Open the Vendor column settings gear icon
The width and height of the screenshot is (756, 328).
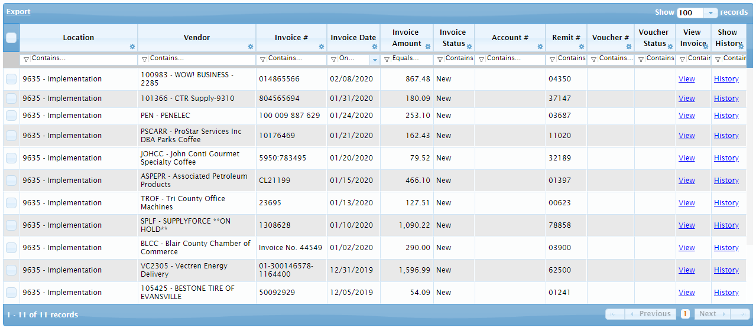point(251,47)
